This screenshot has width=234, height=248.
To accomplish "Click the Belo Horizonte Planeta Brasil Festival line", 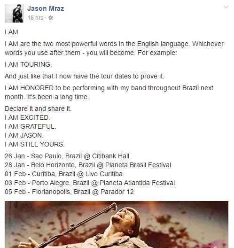I will [88, 165].
